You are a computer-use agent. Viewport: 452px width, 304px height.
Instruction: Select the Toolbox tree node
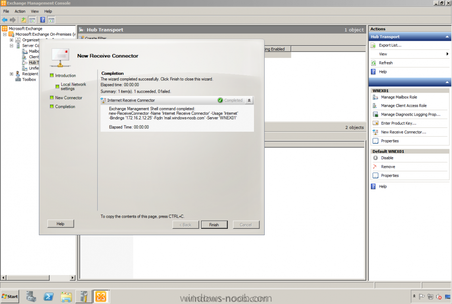pyautogui.click(x=29, y=80)
